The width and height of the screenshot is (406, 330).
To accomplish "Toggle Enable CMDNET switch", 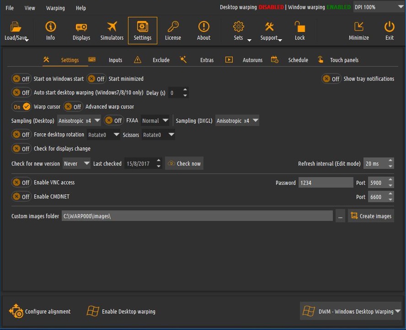I will coord(21,196).
